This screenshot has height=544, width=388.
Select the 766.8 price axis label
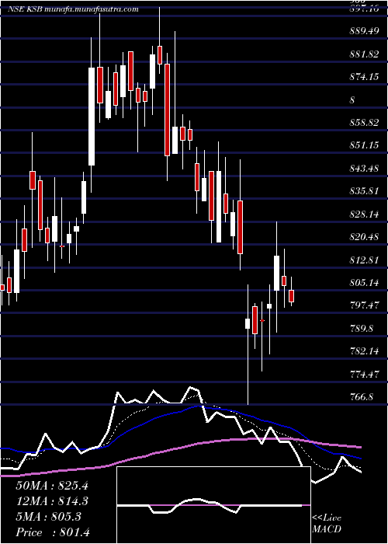point(362,398)
